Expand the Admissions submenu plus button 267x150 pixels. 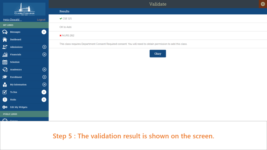44,47
